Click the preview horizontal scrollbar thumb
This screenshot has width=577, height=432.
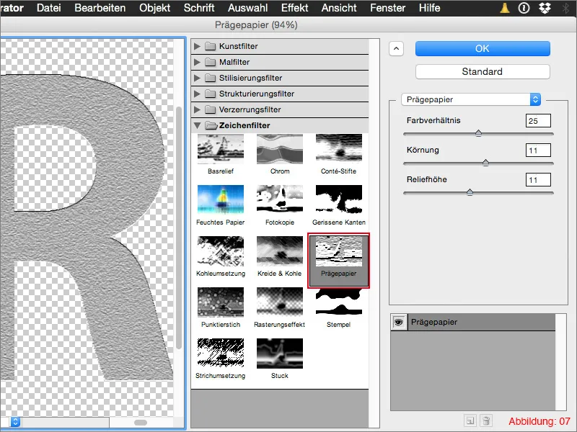click(x=140, y=423)
